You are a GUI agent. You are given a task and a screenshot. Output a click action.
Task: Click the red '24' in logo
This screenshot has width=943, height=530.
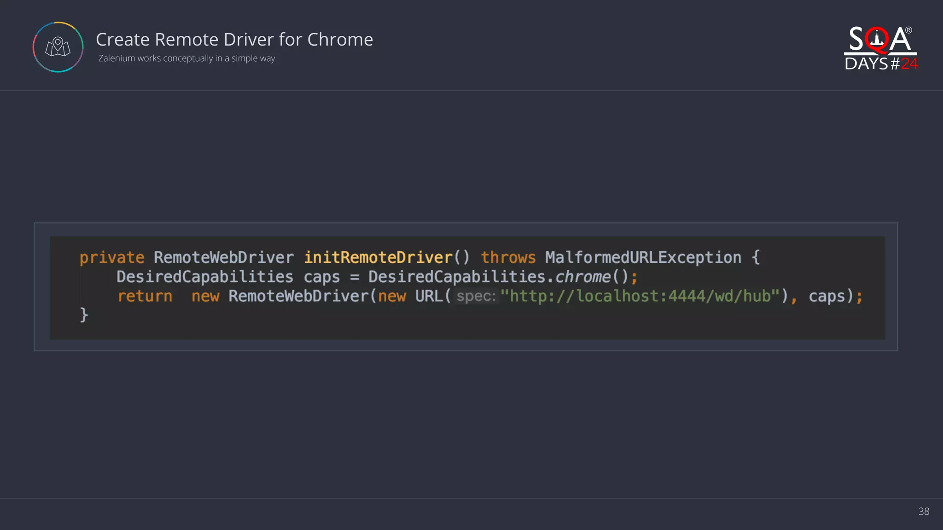click(x=909, y=63)
